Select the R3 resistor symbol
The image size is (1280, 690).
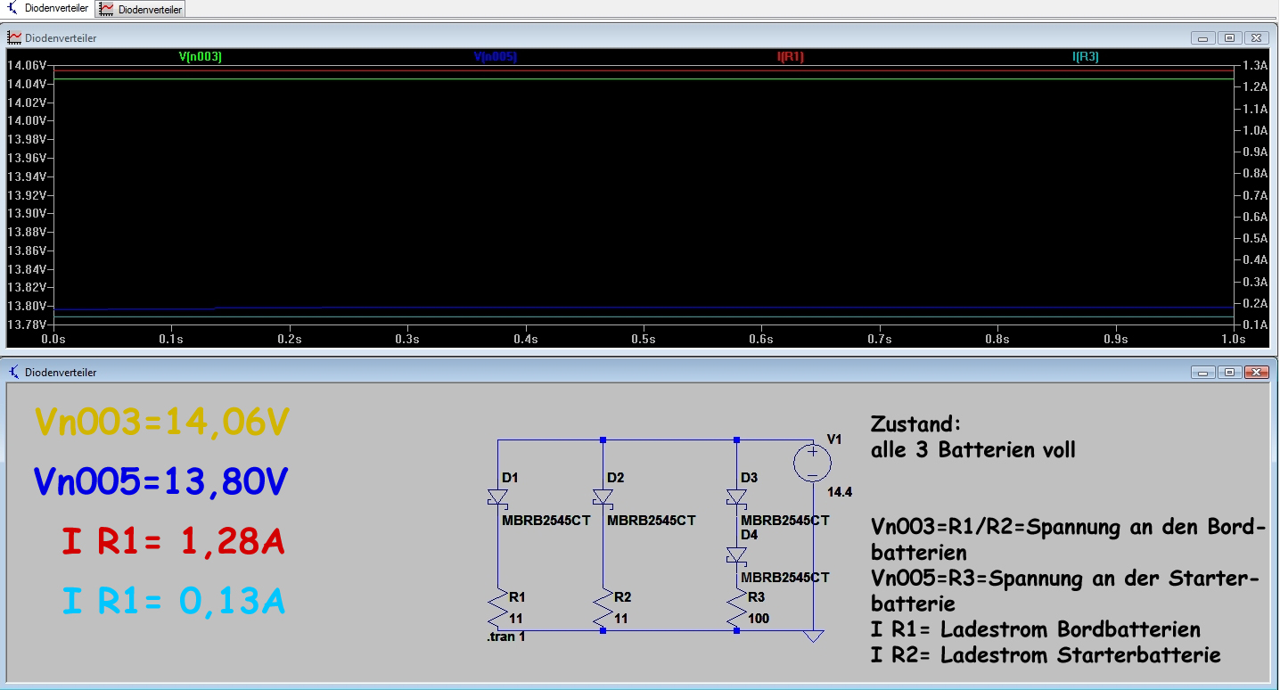click(x=736, y=610)
